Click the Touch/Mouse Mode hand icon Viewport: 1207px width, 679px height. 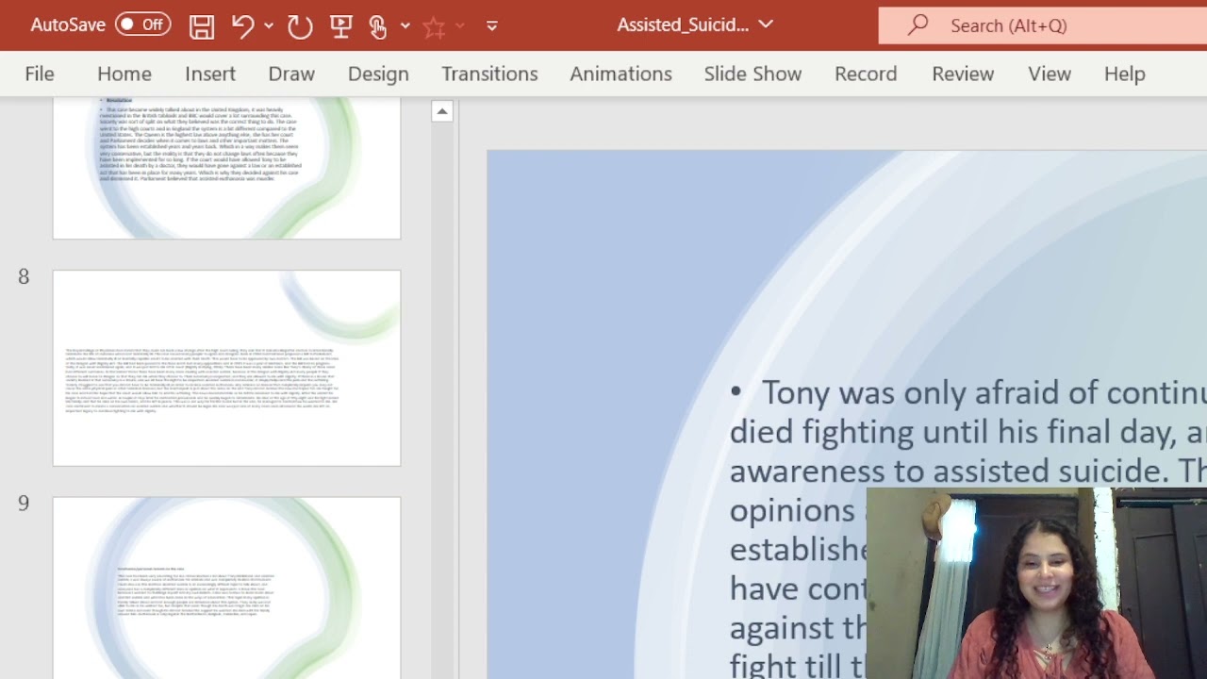[378, 25]
